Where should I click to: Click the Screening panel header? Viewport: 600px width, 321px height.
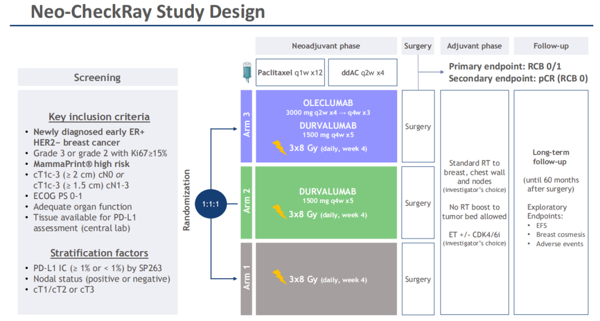click(x=97, y=78)
